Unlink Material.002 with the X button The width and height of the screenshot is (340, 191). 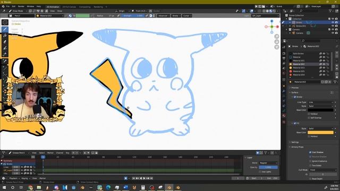[330, 82]
